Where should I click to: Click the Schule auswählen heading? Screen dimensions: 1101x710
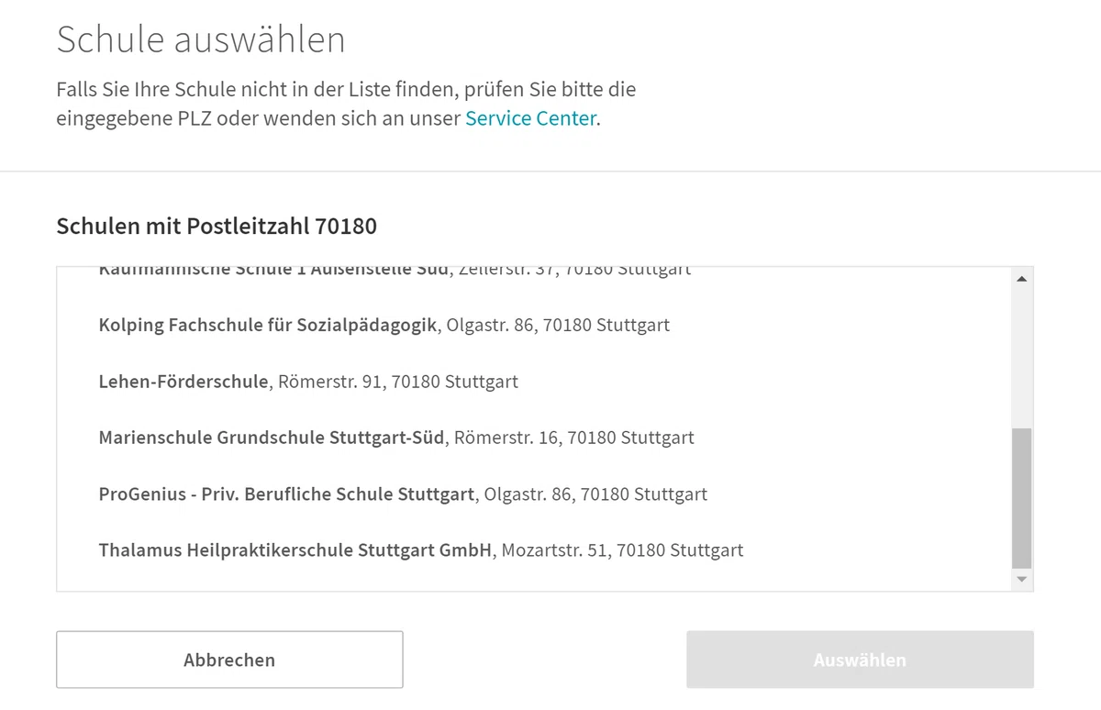tap(201, 39)
